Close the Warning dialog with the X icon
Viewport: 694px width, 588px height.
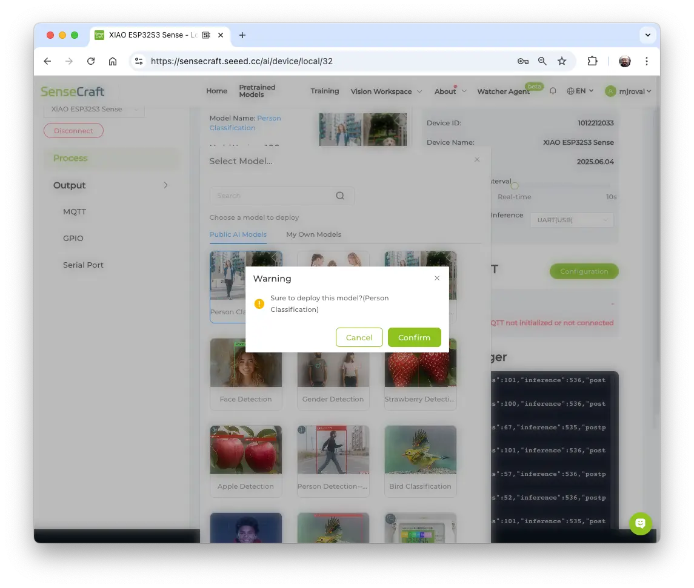437,278
